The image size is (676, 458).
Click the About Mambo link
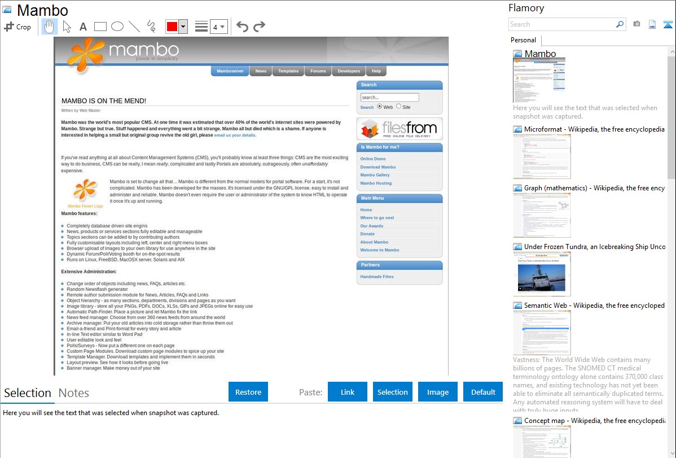(374, 242)
